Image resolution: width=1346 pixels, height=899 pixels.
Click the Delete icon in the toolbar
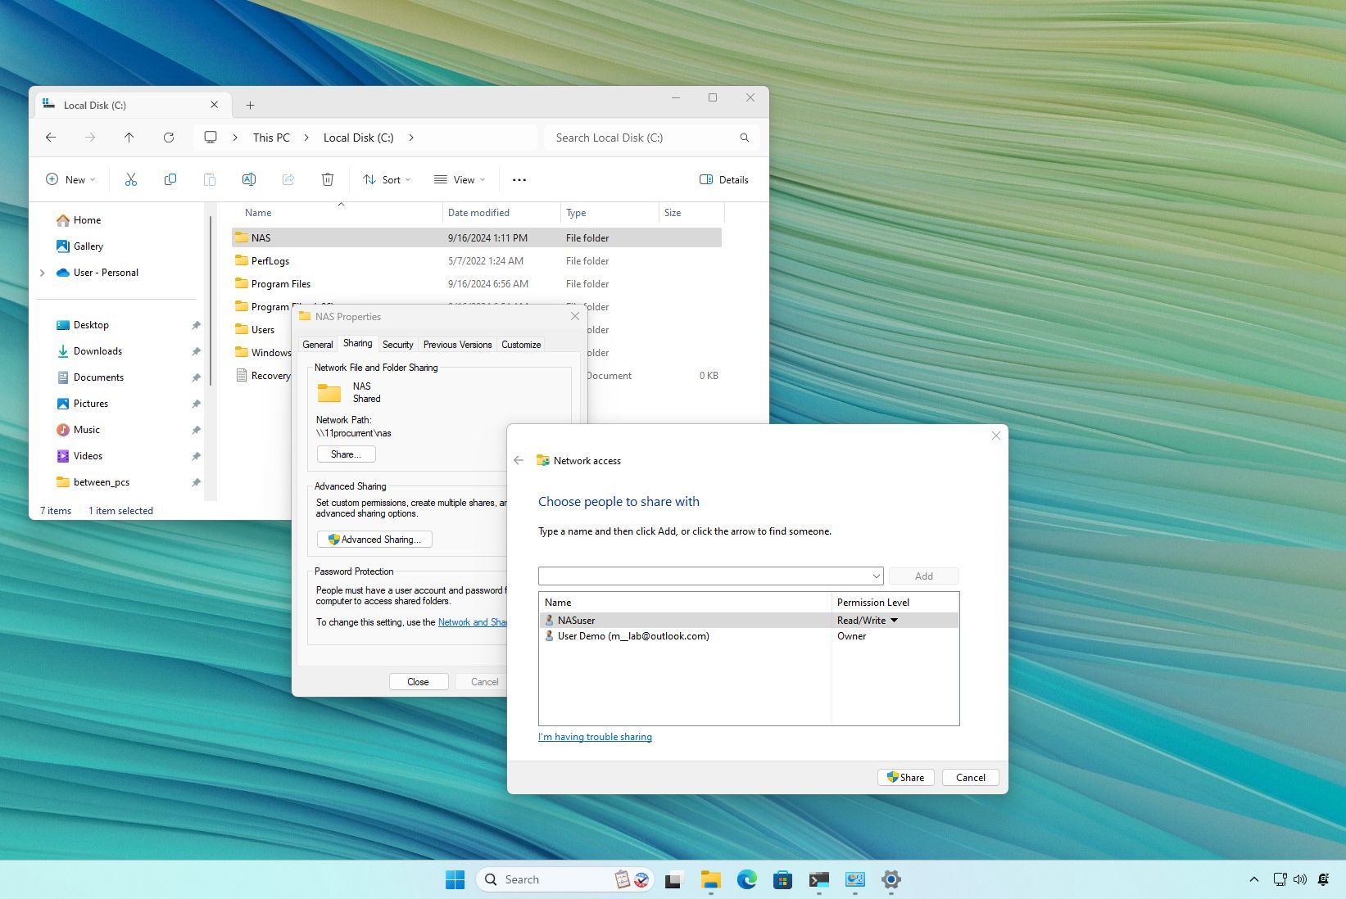328,179
